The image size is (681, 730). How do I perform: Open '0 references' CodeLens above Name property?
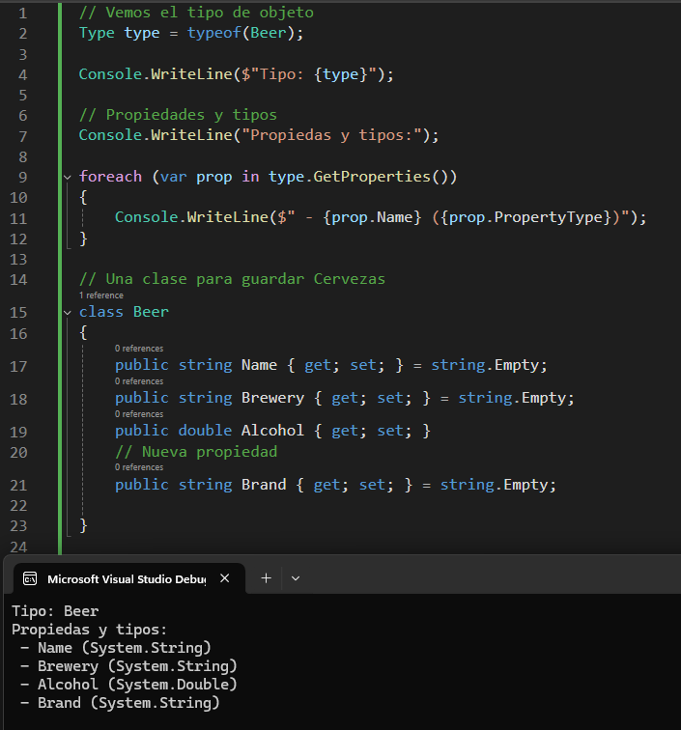(139, 349)
